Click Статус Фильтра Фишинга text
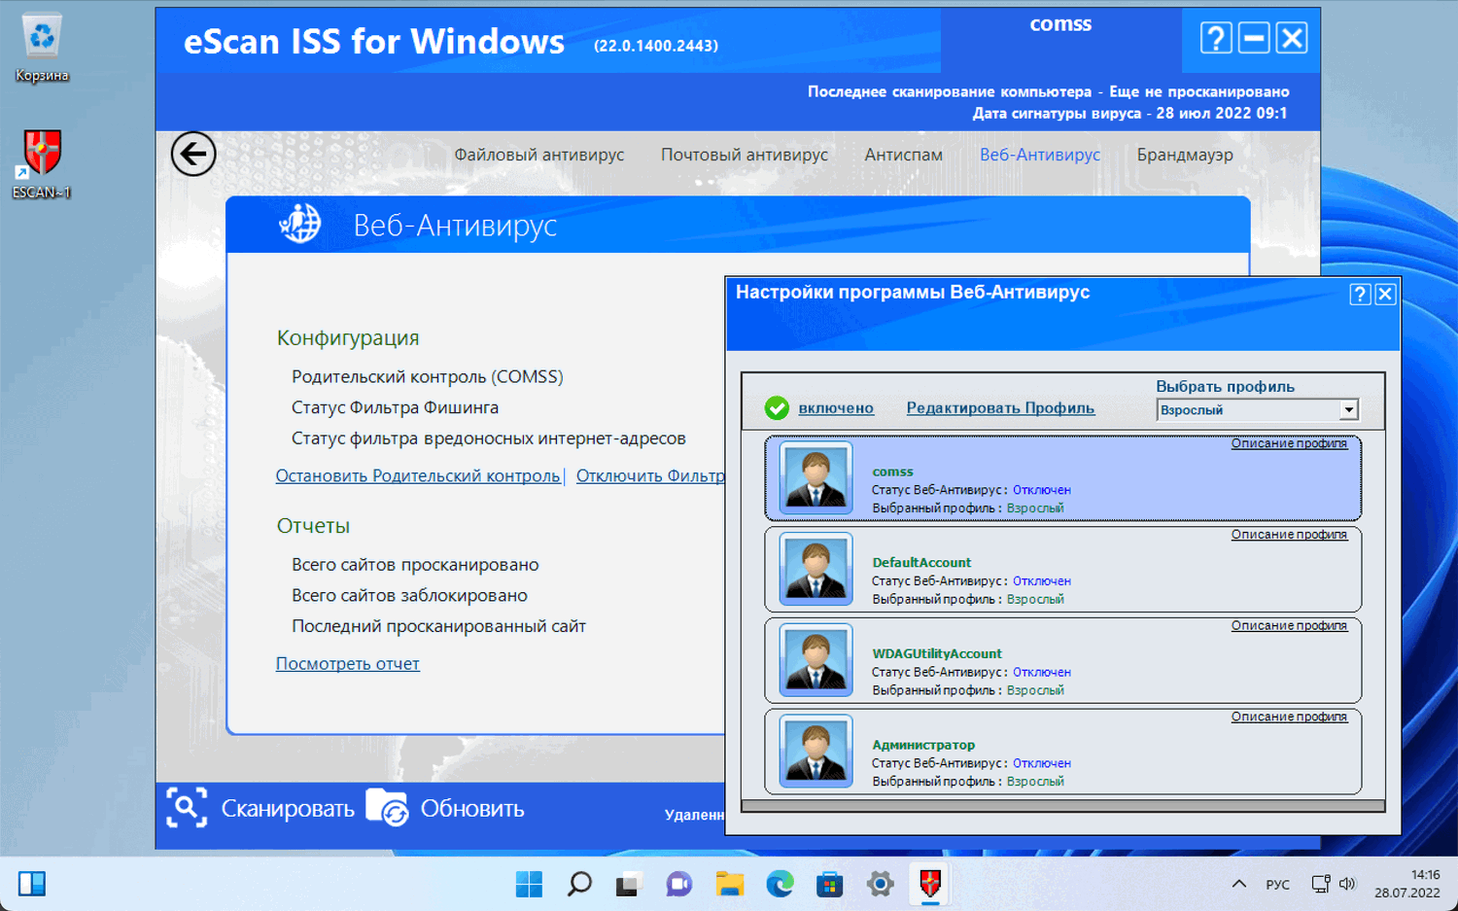Screen dimensions: 1458x911 click(395, 407)
